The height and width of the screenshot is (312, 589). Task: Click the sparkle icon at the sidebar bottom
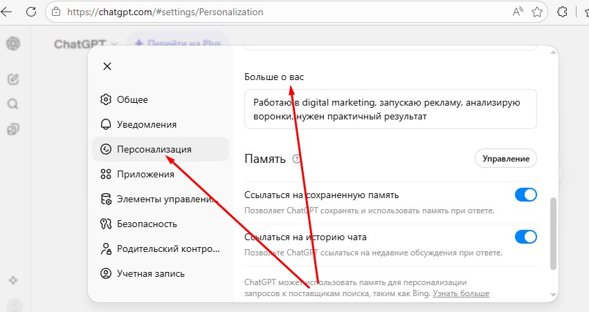(13, 280)
